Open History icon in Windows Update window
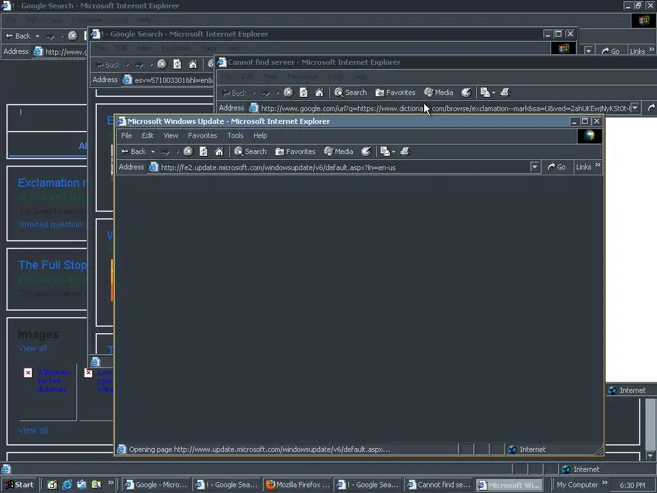Viewport: 657px width, 493px height. pyautogui.click(x=366, y=151)
